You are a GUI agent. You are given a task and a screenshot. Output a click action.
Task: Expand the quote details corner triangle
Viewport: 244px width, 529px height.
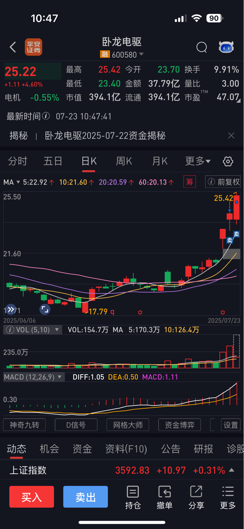pyautogui.click(x=238, y=100)
